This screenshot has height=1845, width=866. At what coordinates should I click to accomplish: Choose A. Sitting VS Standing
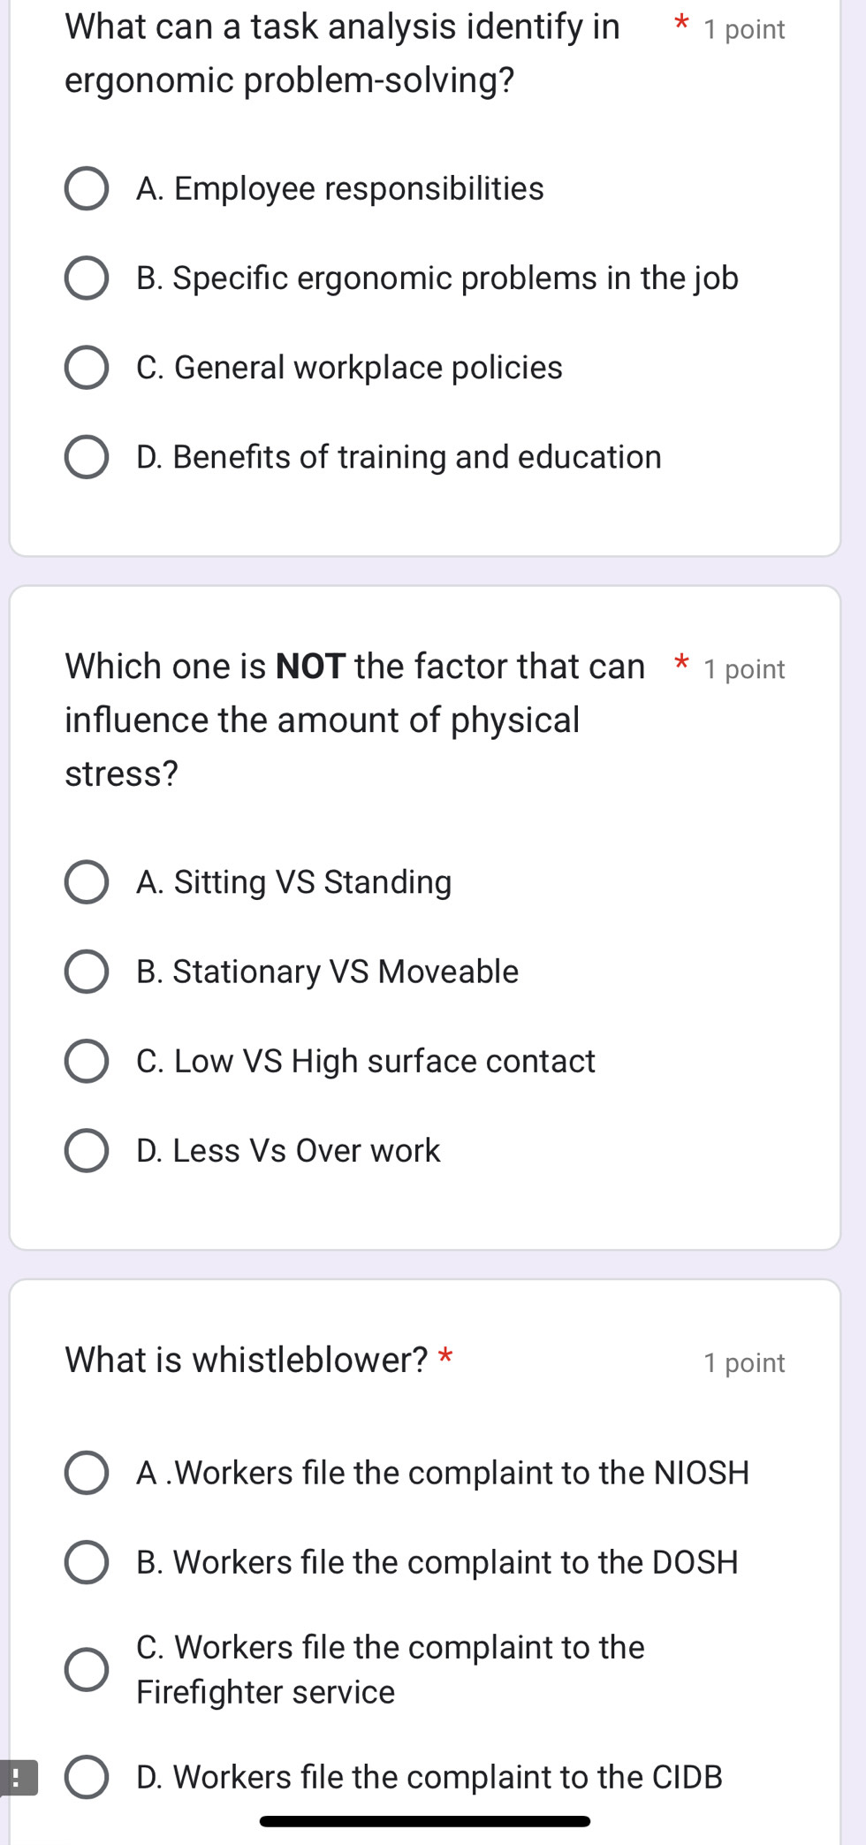click(x=87, y=882)
